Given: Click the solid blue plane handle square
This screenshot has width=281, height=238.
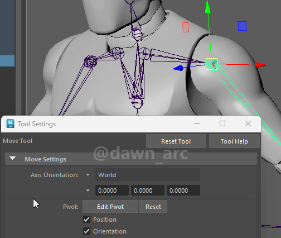Looking at the screenshot, I should (x=242, y=26).
